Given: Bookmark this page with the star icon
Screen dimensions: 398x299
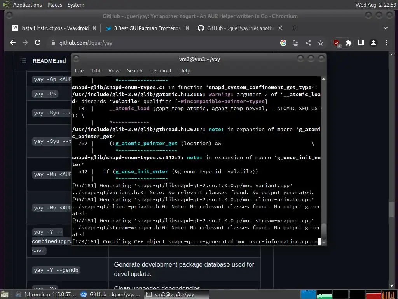Looking at the screenshot, I should (320, 43).
